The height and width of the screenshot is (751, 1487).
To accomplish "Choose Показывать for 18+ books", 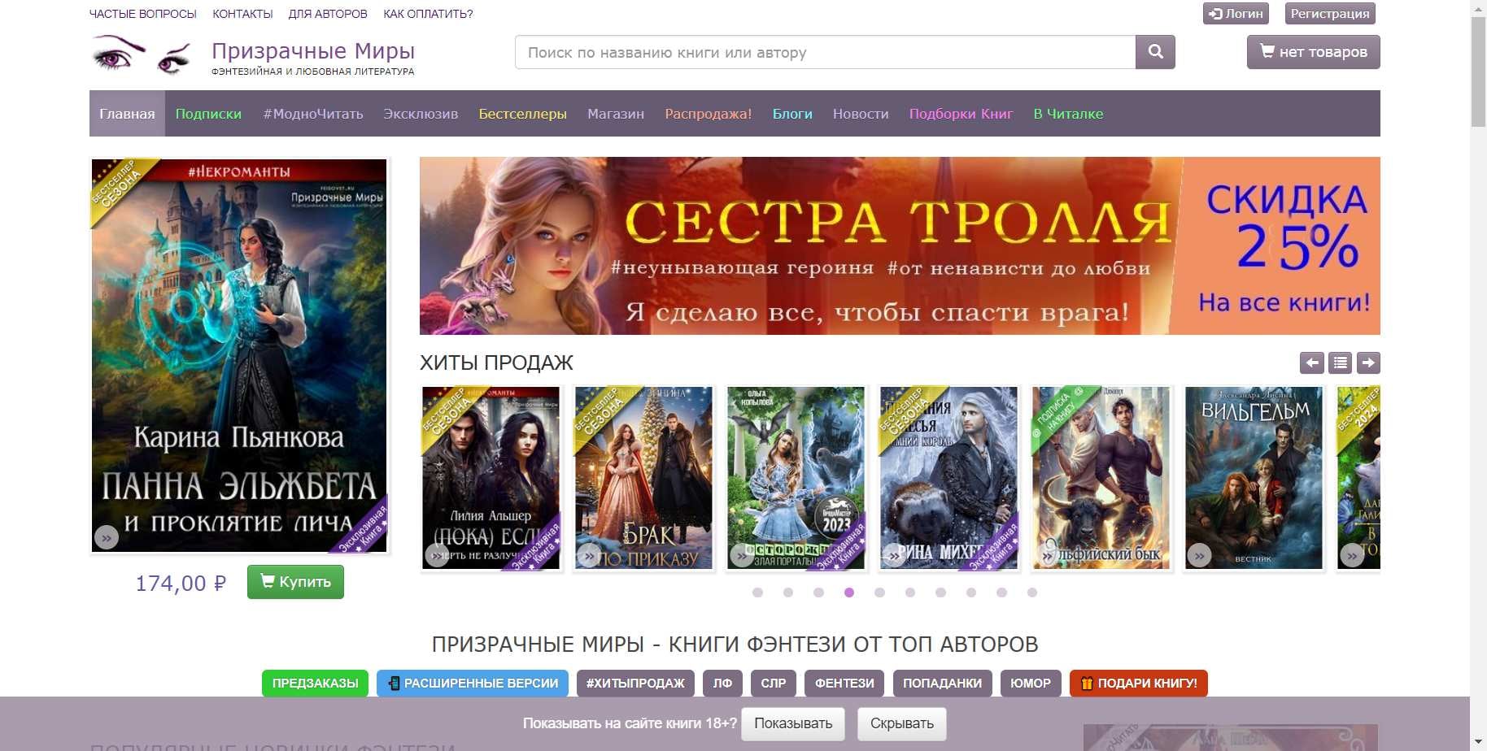I will pos(792,723).
